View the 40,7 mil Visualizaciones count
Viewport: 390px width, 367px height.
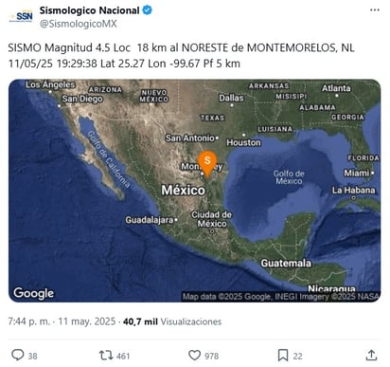172,321
